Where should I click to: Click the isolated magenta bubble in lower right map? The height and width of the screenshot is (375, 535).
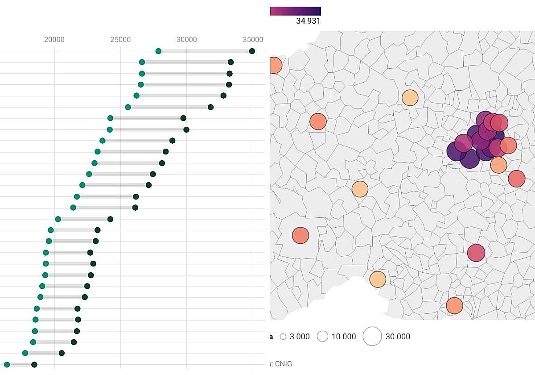476,253
